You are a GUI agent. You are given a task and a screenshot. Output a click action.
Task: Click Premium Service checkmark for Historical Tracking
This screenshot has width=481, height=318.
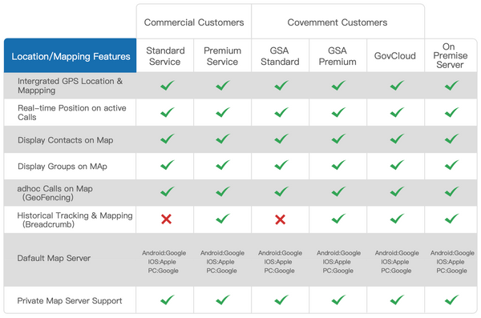click(223, 219)
